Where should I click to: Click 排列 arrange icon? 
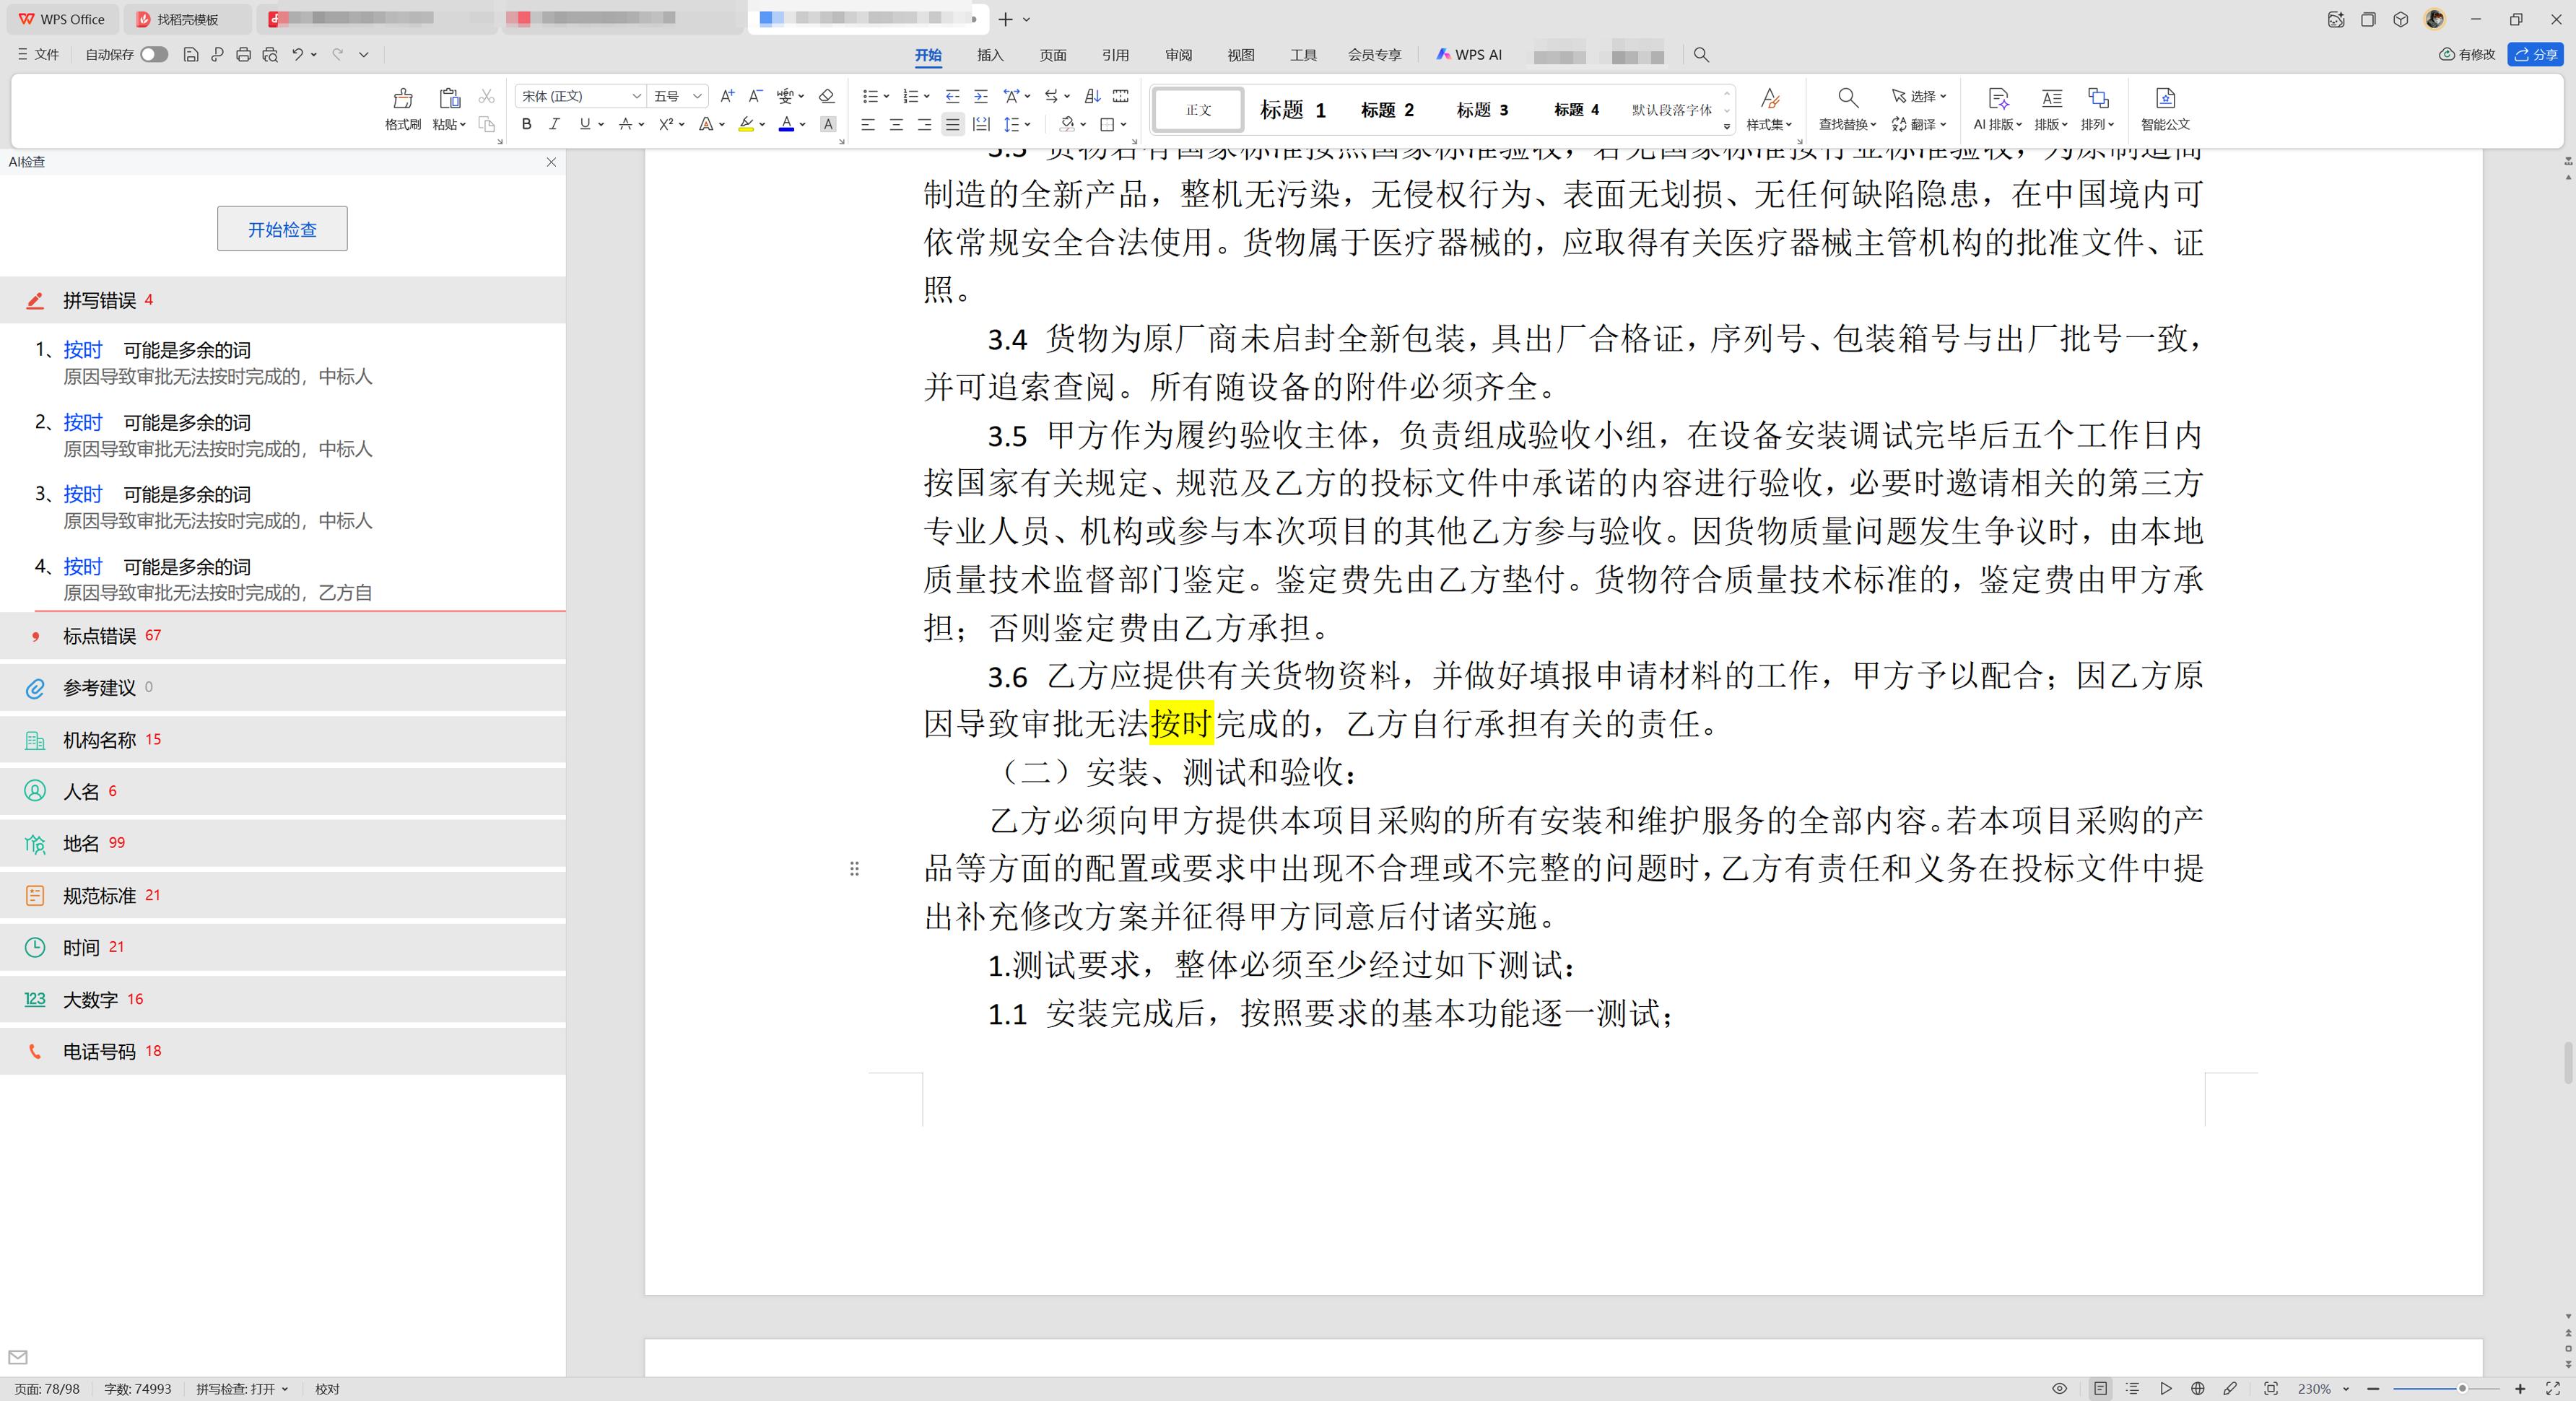coord(2097,98)
